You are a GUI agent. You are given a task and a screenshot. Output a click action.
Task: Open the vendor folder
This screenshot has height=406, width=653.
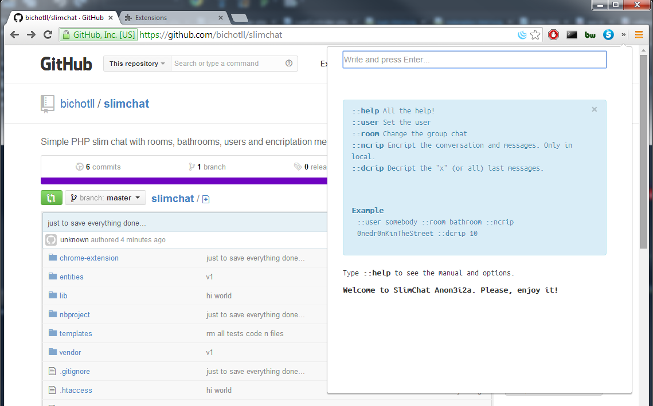[70, 353]
